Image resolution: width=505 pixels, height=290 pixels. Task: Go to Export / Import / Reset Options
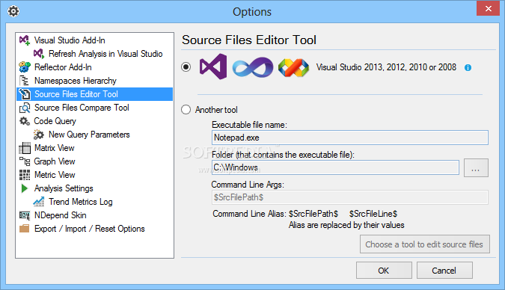point(89,229)
